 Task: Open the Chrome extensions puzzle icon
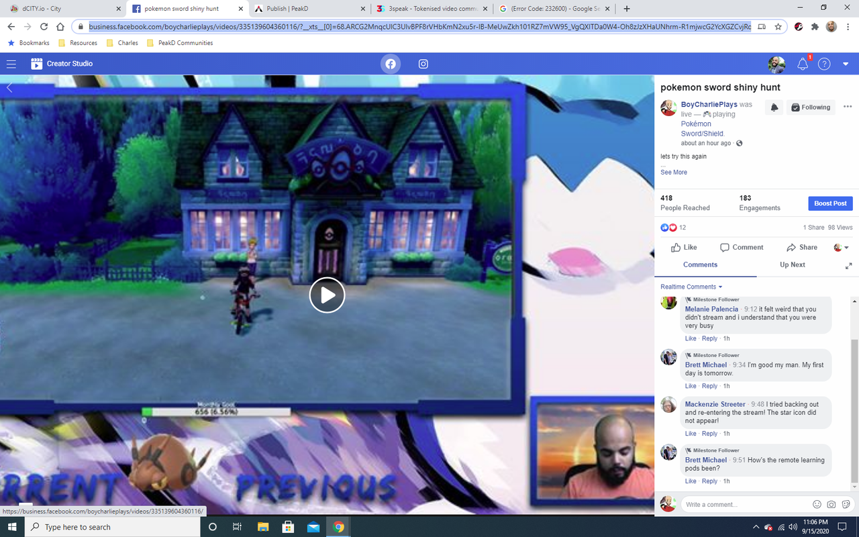click(815, 27)
